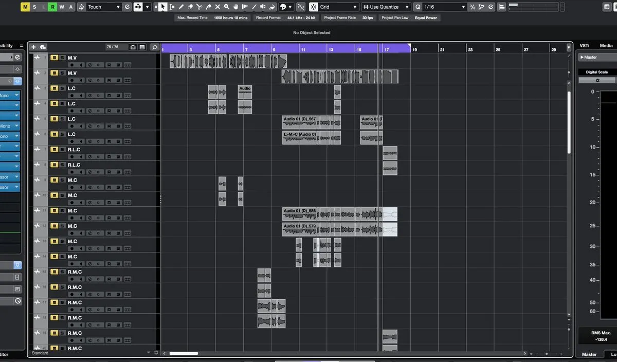Pick the Draw pencil tool
This screenshot has width=617, height=362.
coord(181,7)
